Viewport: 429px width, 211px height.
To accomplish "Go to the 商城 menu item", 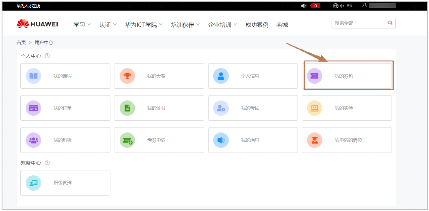I will click(282, 25).
